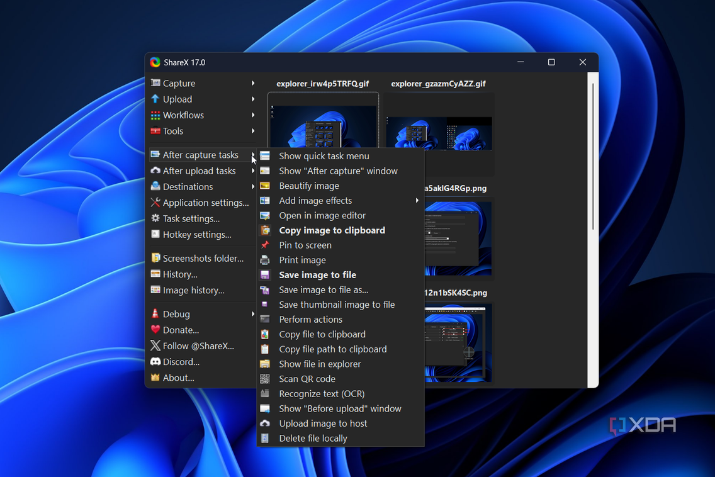Screen dimensions: 715x477
Task: Enable Save thumbnail image to file
Action: click(x=341, y=305)
